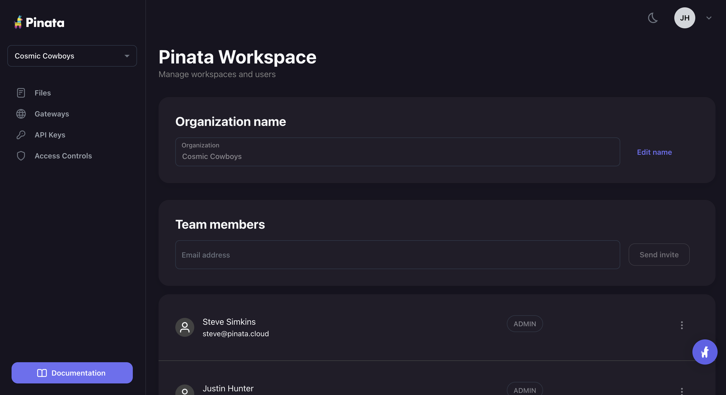This screenshot has width=726, height=395.
Task: Focus the Email address input field
Action: click(397, 255)
